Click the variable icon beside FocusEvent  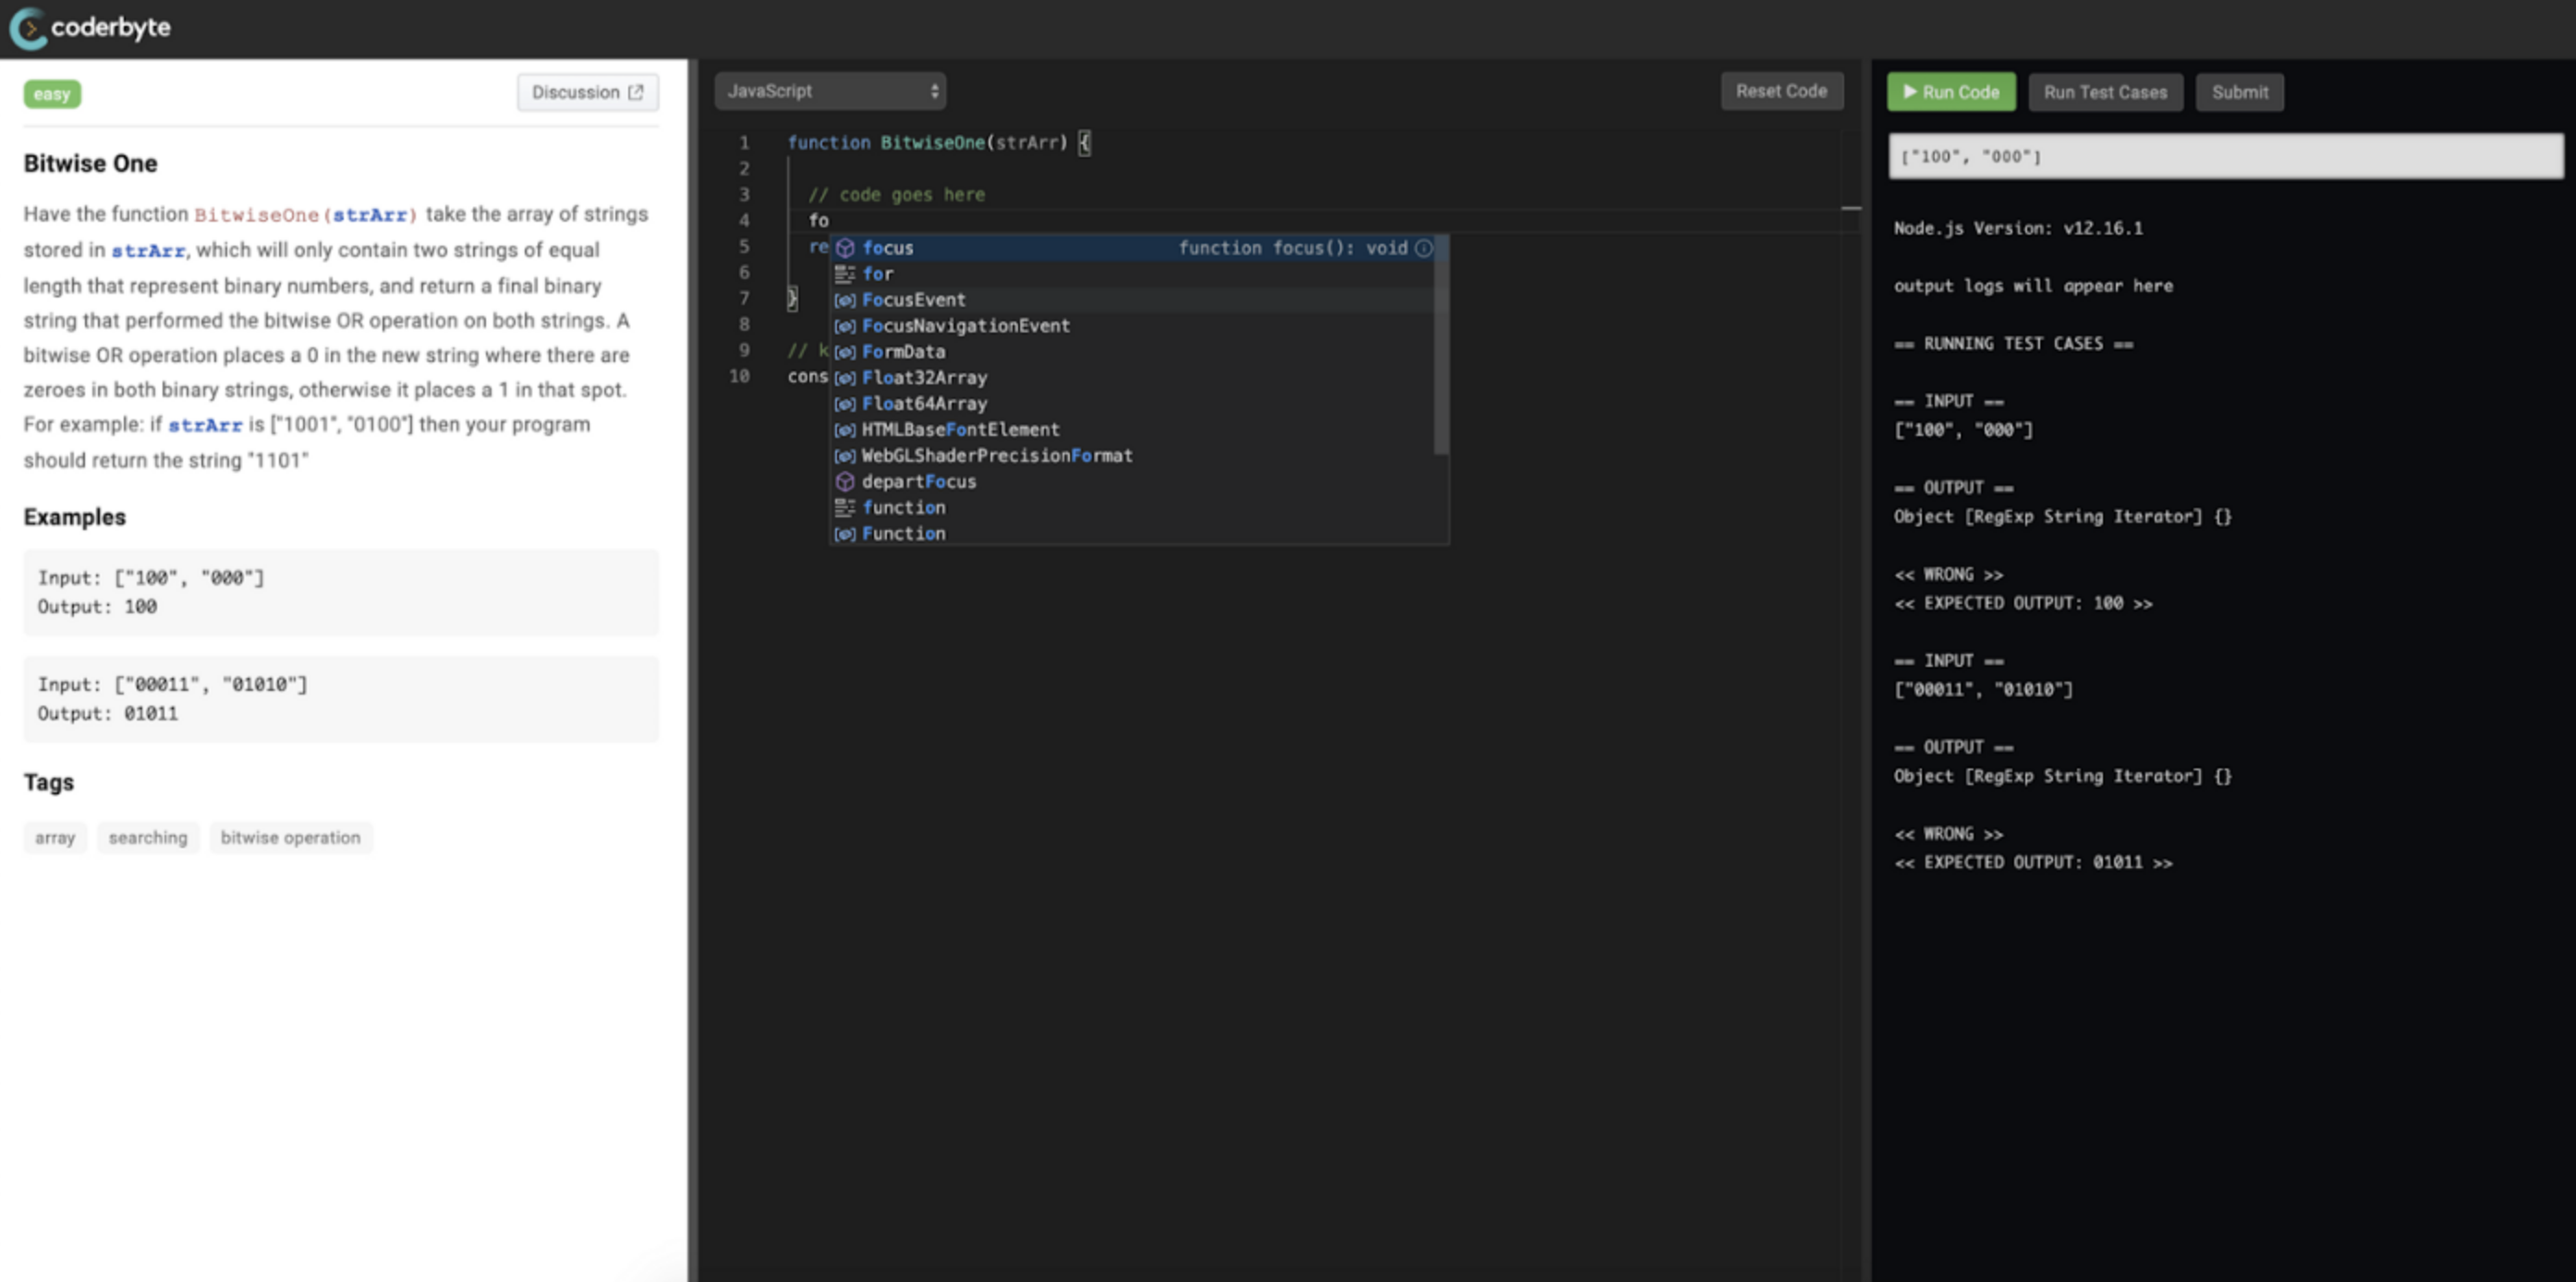[845, 300]
